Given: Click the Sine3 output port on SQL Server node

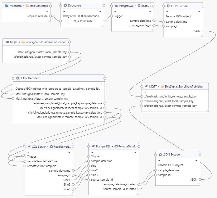Looking at the screenshot, I should [73, 189].
